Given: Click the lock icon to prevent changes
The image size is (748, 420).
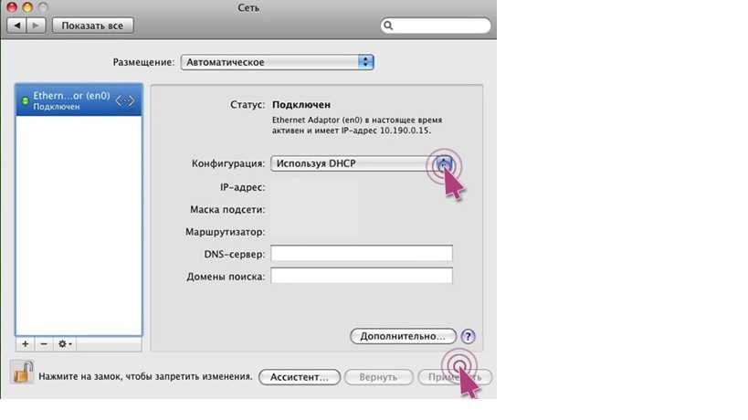Looking at the screenshot, I should 22,373.
